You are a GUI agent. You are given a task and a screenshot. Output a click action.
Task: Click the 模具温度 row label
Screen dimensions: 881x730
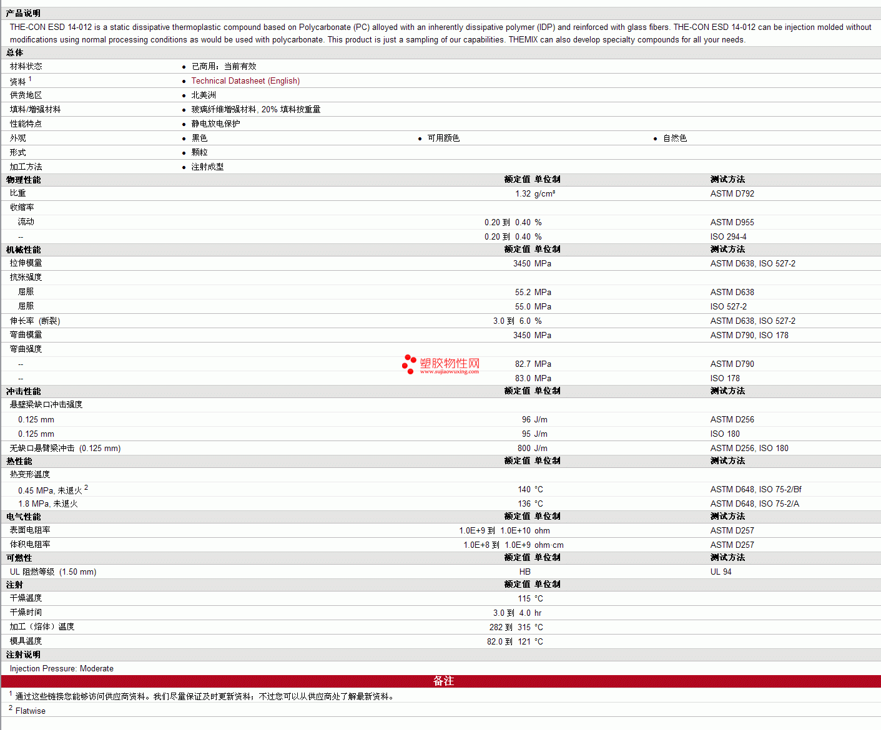26,641
